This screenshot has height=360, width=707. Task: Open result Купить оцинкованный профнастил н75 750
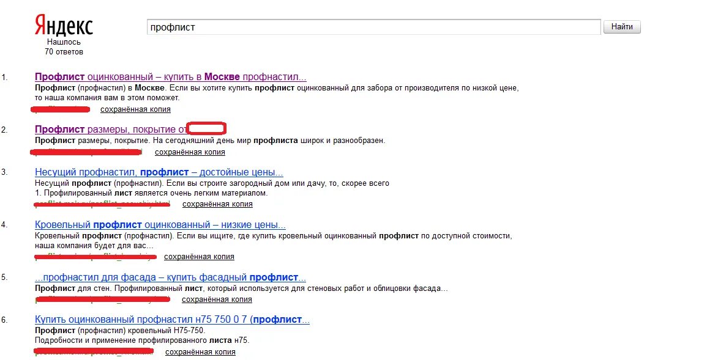[172, 320]
